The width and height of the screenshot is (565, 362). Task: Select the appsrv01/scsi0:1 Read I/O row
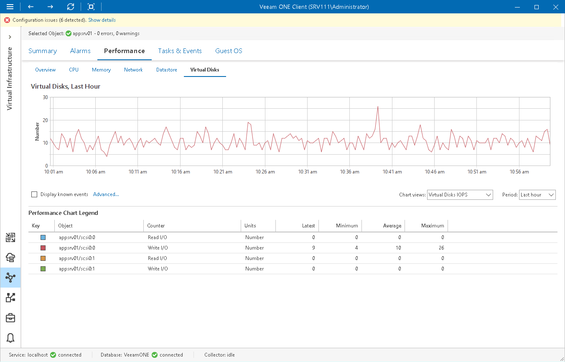pyautogui.click(x=167, y=258)
